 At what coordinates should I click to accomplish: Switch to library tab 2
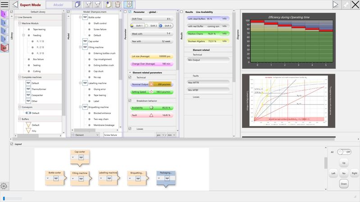4,31
